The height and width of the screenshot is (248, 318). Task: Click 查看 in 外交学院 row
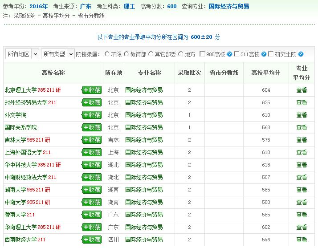tap(302, 115)
